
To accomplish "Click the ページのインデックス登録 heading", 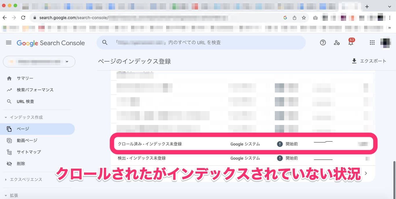I will [135, 61].
